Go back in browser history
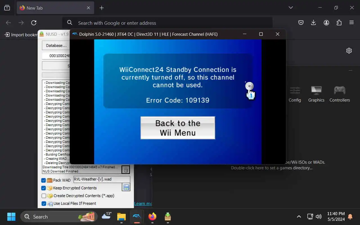The width and height of the screenshot is (360, 225). [8, 23]
